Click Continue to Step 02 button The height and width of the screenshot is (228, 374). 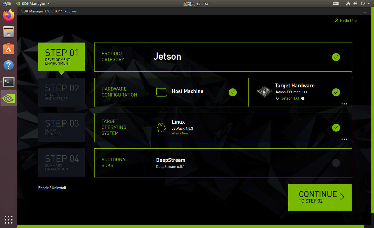320,197
